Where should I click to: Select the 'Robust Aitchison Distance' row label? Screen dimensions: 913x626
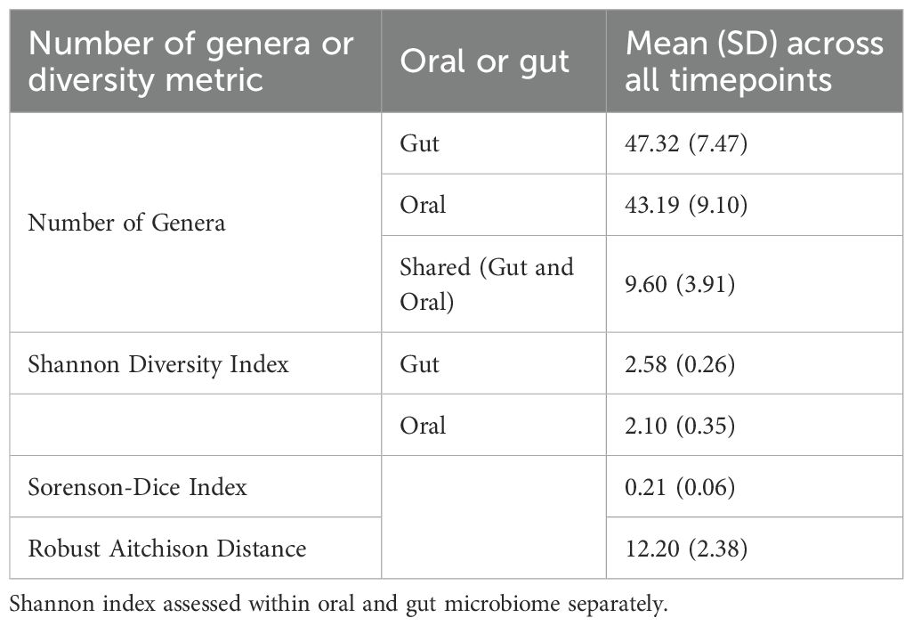pos(167,549)
